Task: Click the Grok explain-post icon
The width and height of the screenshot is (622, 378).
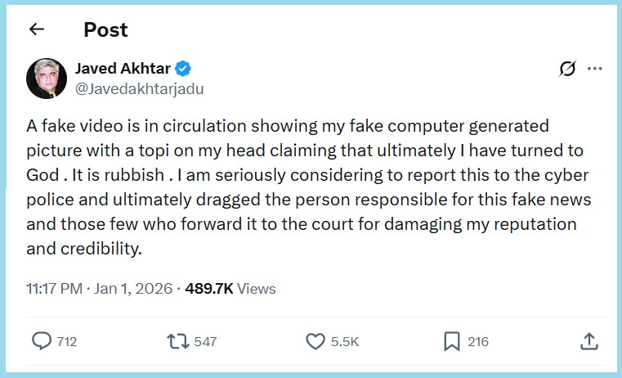Action: pos(566,70)
